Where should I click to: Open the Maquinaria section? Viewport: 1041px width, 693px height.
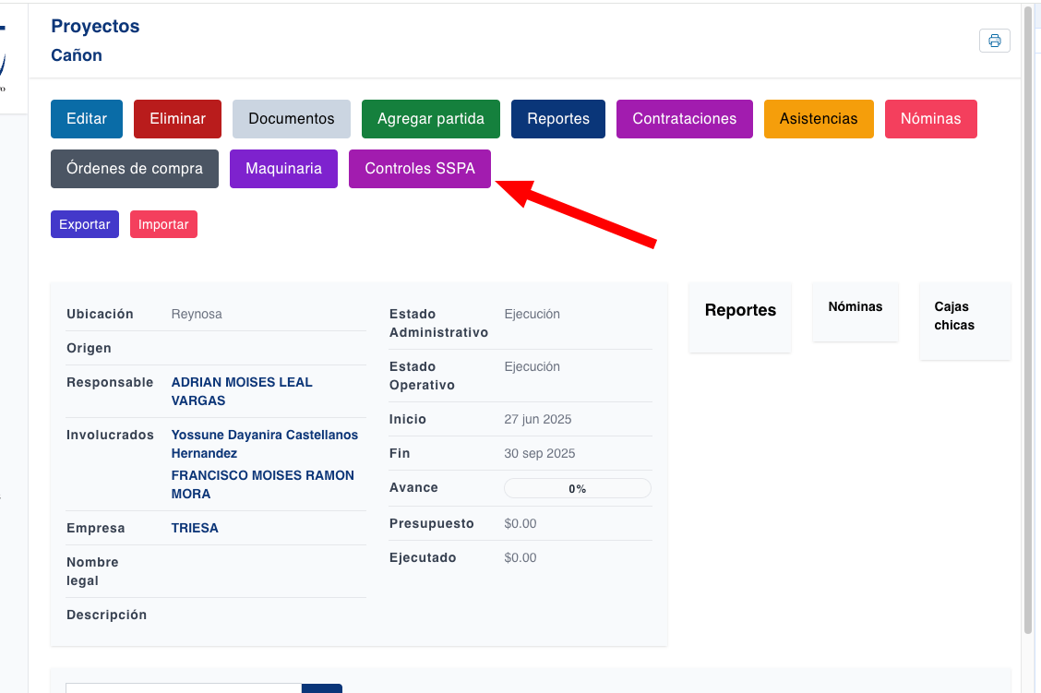(283, 169)
